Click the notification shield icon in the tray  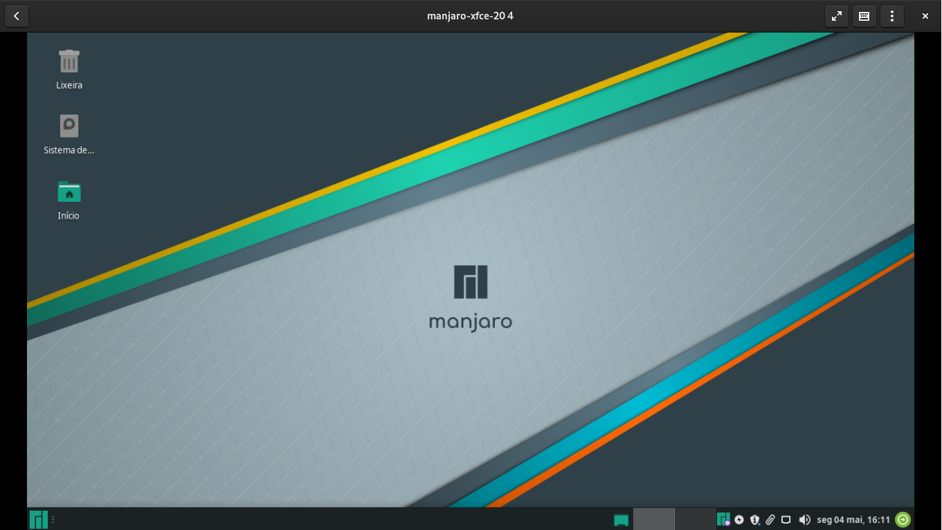coord(755,519)
